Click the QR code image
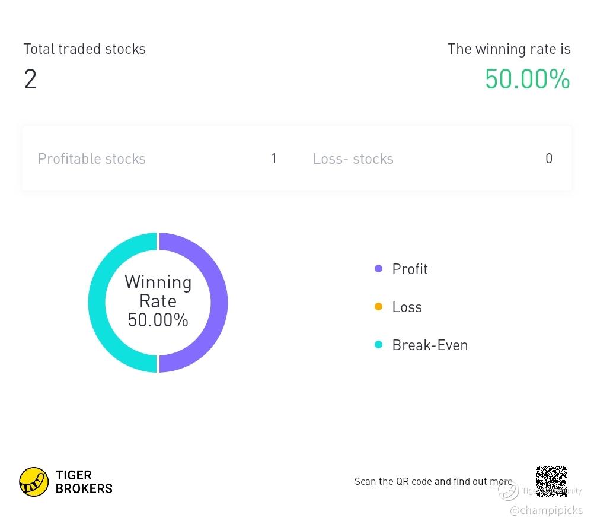This screenshot has width=594, height=524. pos(551,481)
